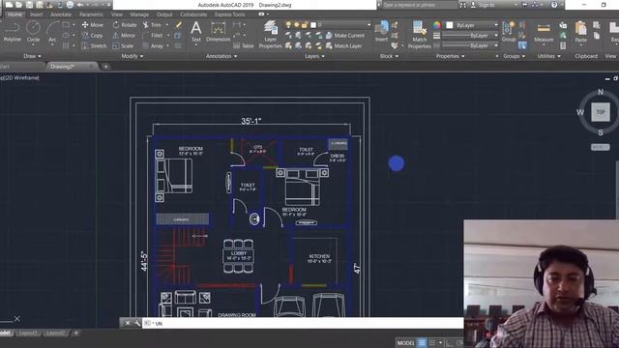Open the Output ribbon tab

click(x=164, y=14)
